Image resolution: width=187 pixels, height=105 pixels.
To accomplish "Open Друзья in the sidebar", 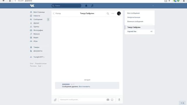I will point(36,23).
